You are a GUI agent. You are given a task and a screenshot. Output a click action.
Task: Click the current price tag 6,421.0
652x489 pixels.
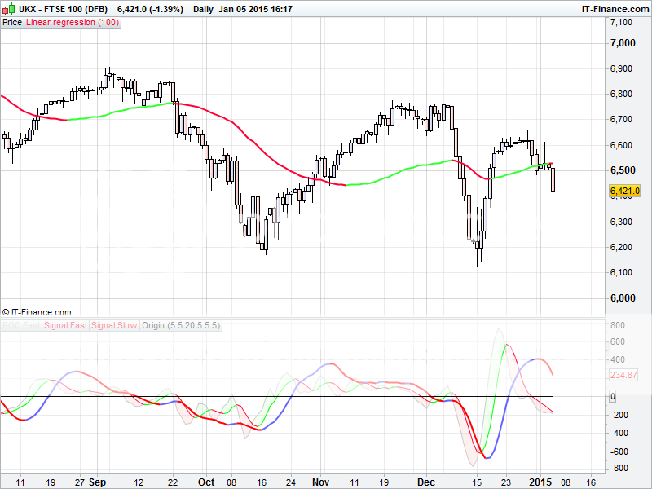[x=625, y=191]
